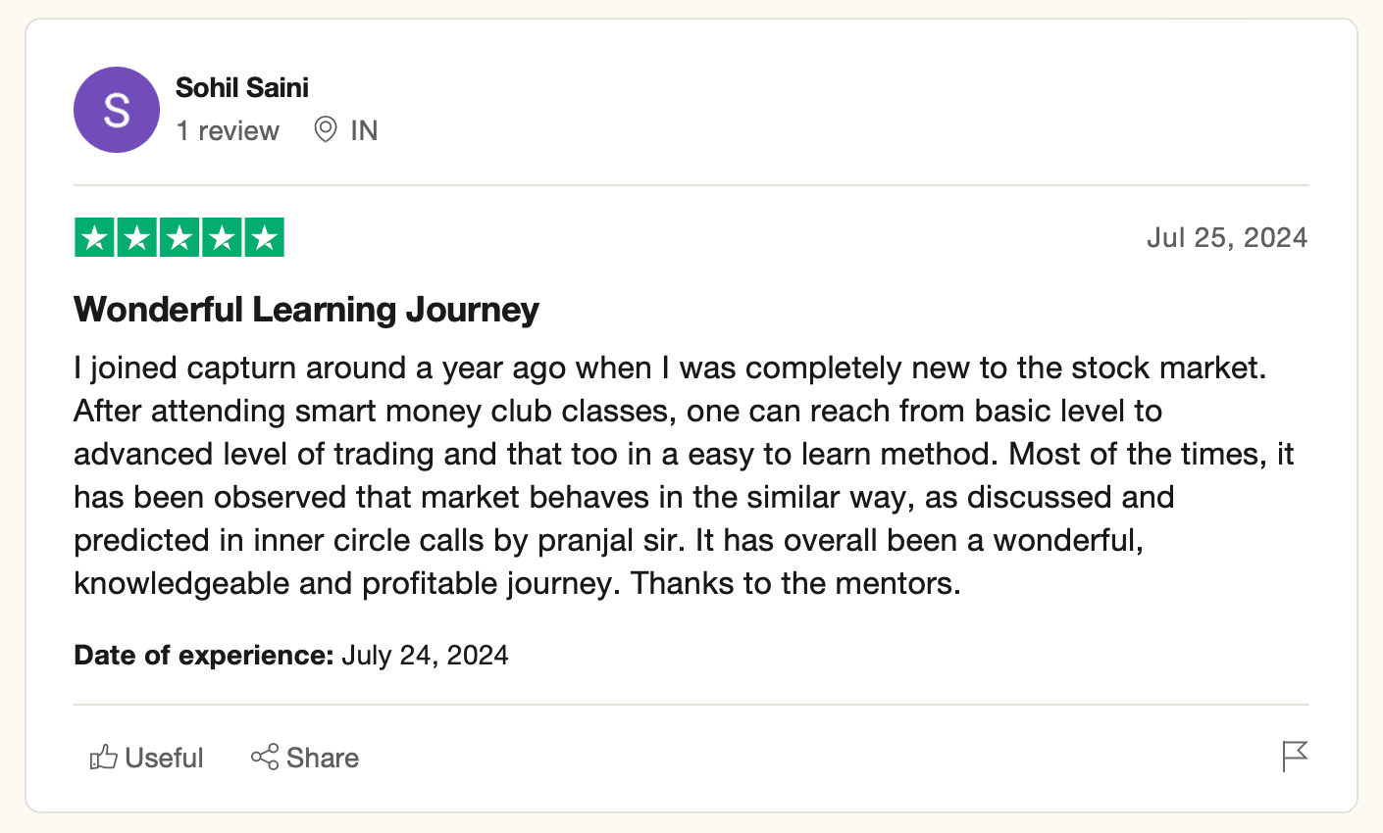Flag this review using the flag icon

[1295, 757]
